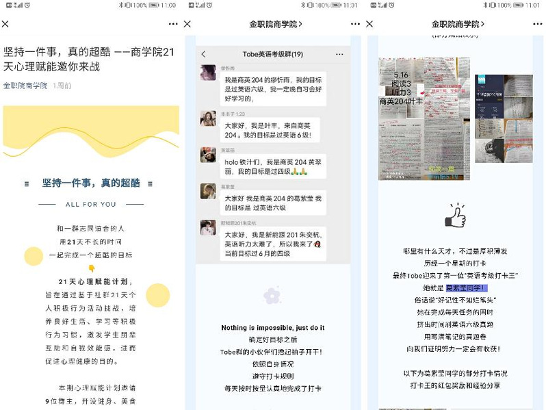Click the message 大家好我是商英204的葛紫莹

(273, 203)
